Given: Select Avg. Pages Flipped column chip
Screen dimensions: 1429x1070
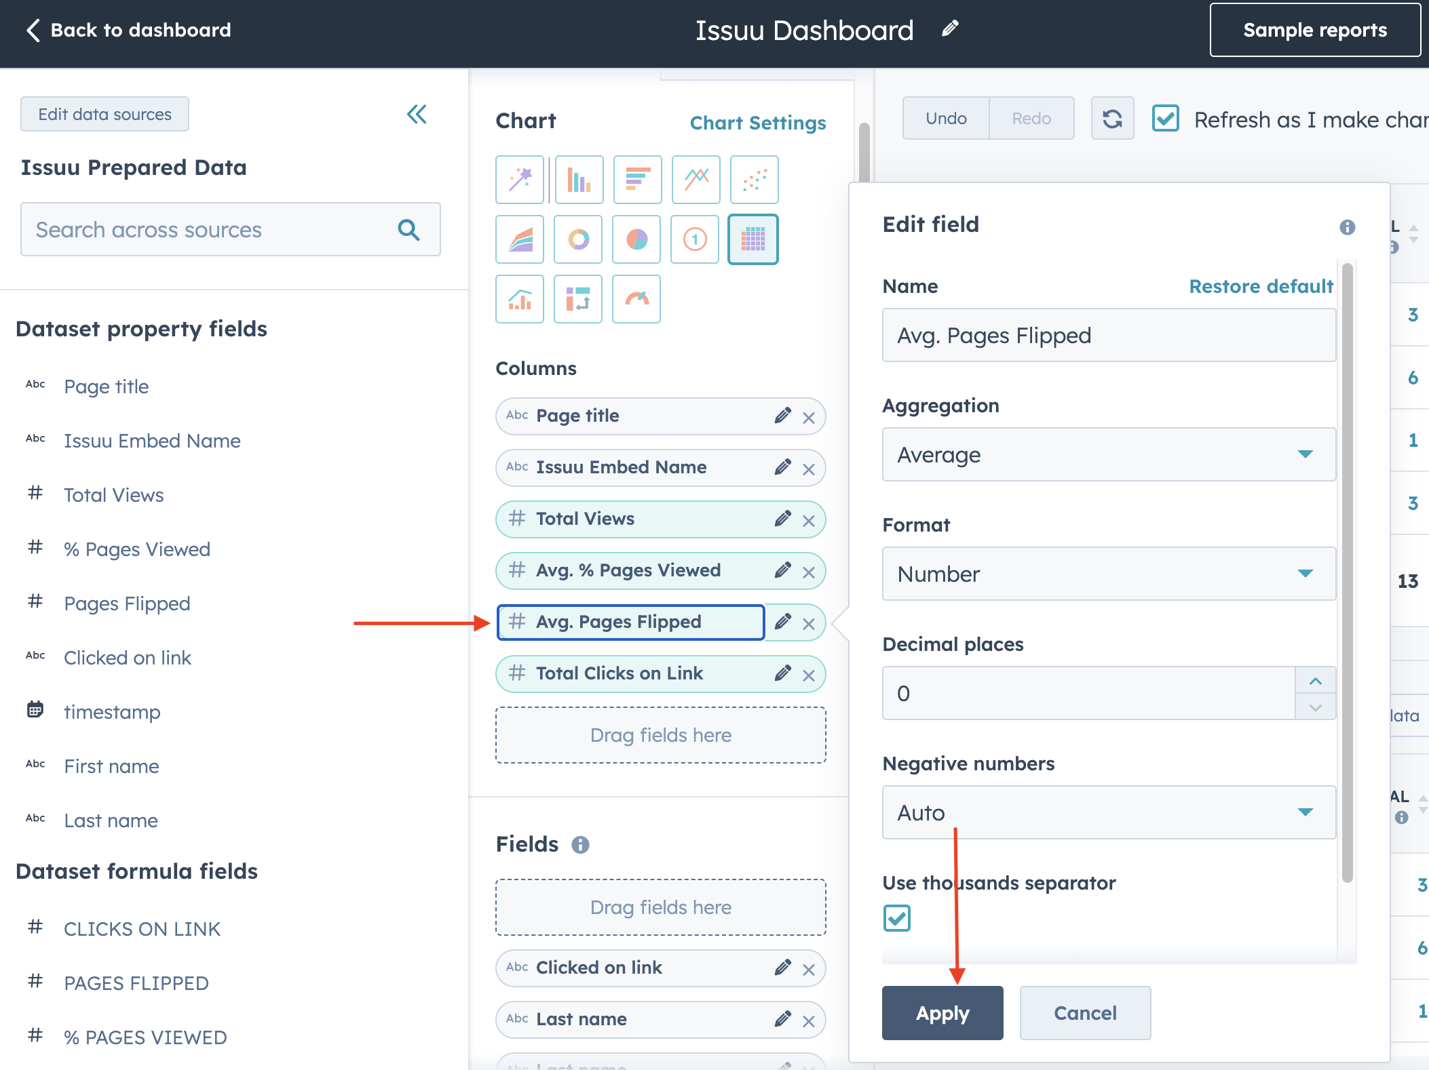Looking at the screenshot, I should 630,622.
